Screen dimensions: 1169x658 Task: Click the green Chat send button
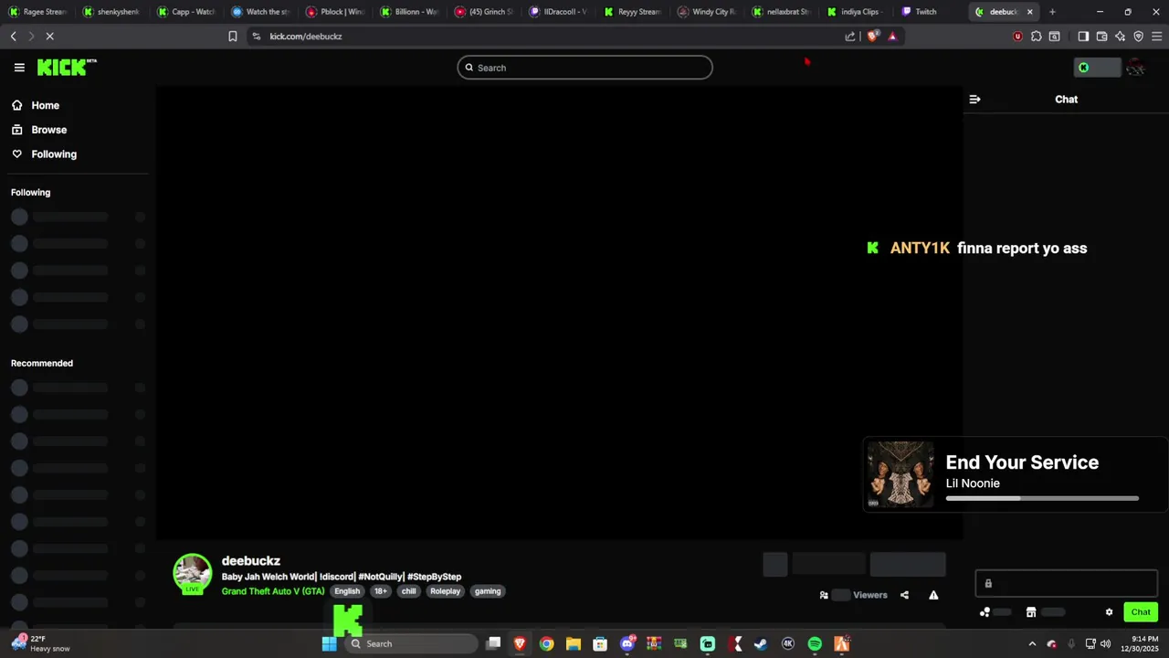coord(1141,612)
